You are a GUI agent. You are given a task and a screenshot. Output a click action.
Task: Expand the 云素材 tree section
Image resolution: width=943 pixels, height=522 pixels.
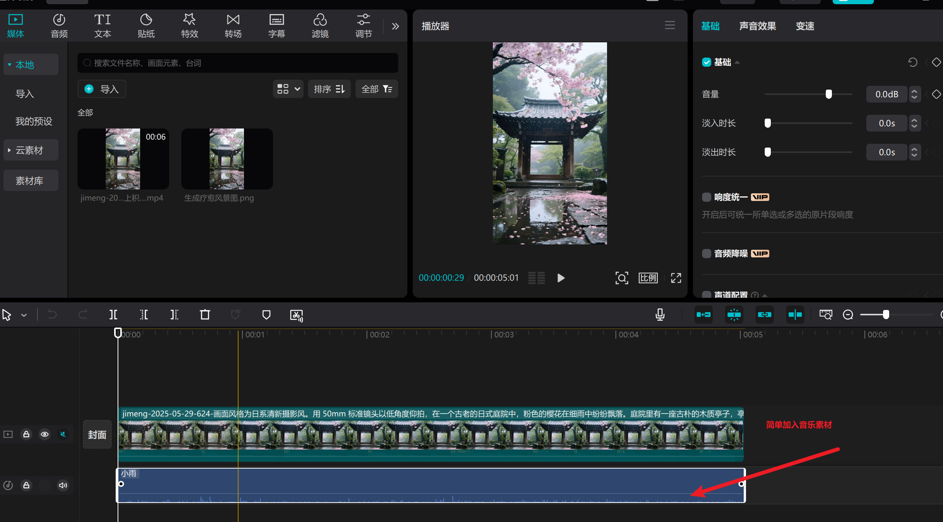[10, 150]
